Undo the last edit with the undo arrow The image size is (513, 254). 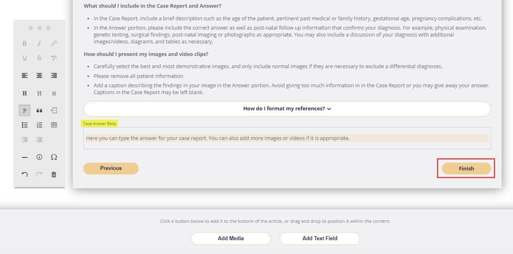pyautogui.click(x=24, y=174)
